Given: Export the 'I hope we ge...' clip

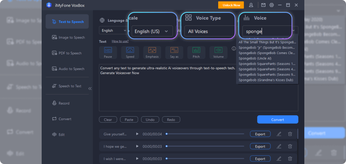Looking at the screenshot, I should (260, 146).
